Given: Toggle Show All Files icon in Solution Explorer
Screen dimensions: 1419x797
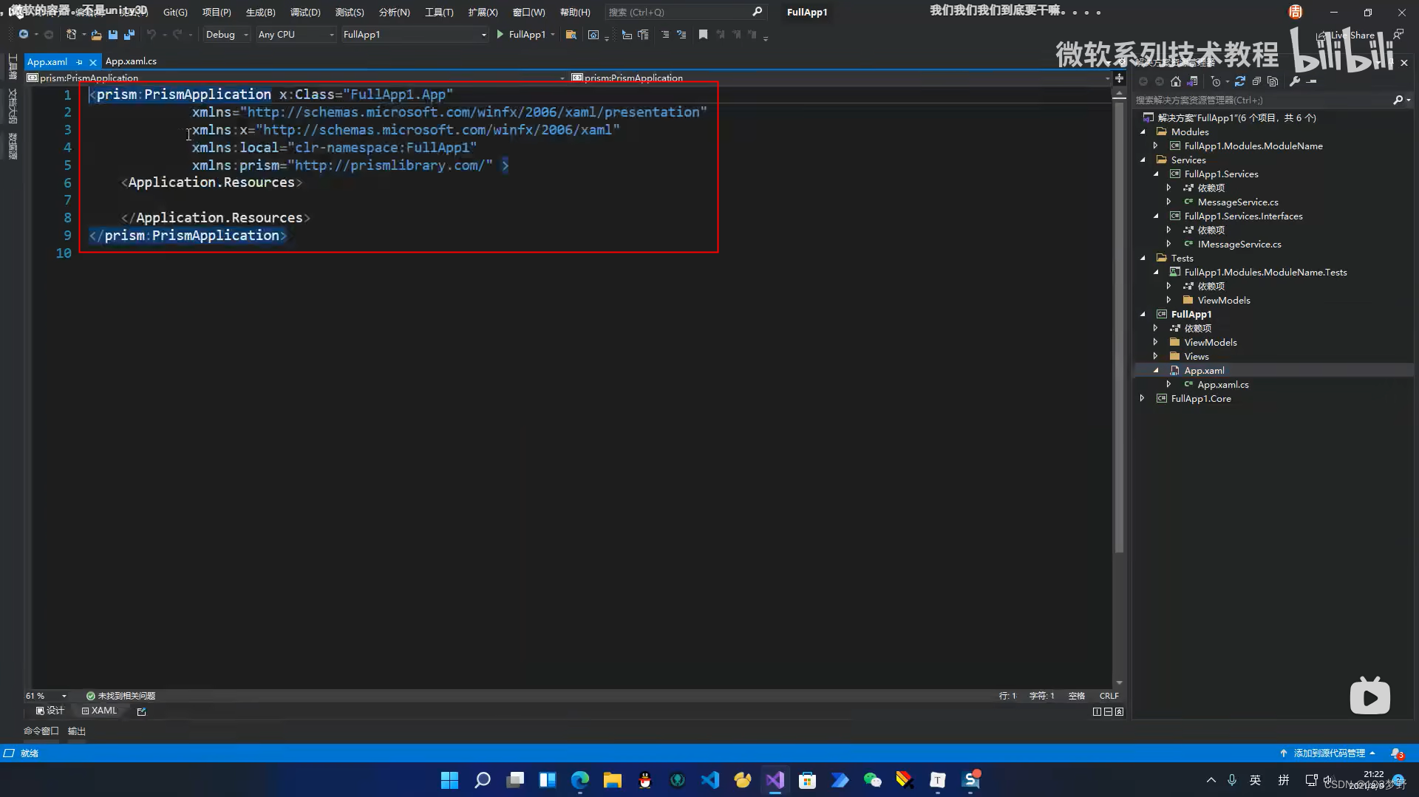Looking at the screenshot, I should point(1273,81).
